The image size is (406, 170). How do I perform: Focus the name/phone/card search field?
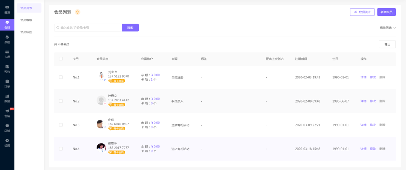[88, 28]
